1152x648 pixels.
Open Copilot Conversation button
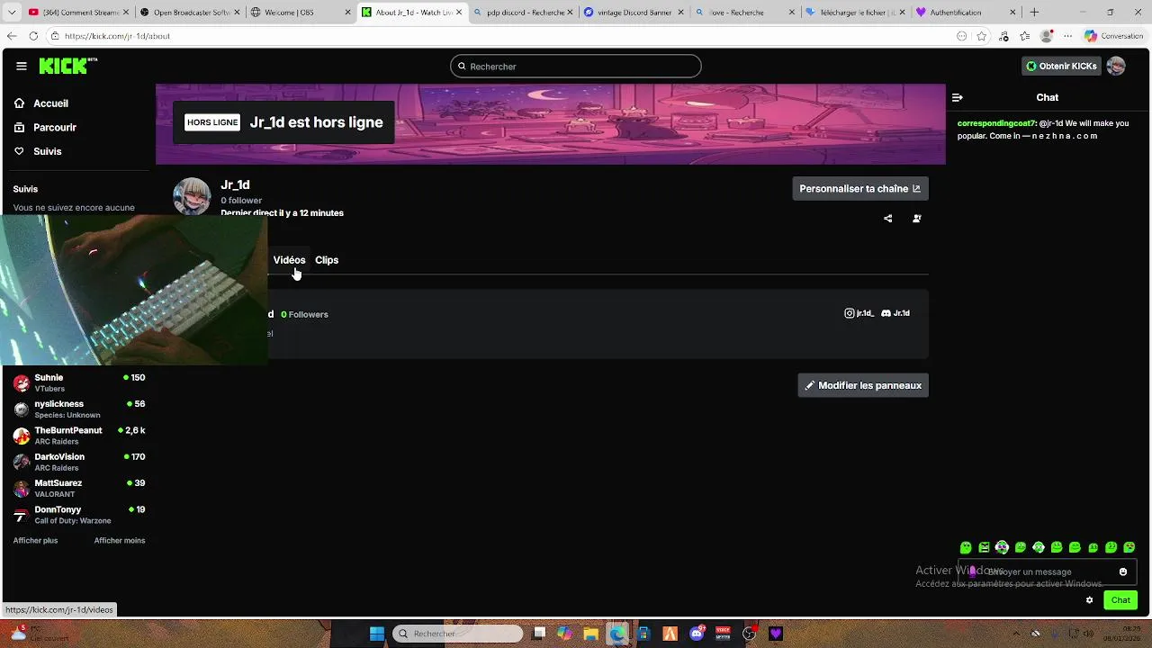pyautogui.click(x=1113, y=36)
